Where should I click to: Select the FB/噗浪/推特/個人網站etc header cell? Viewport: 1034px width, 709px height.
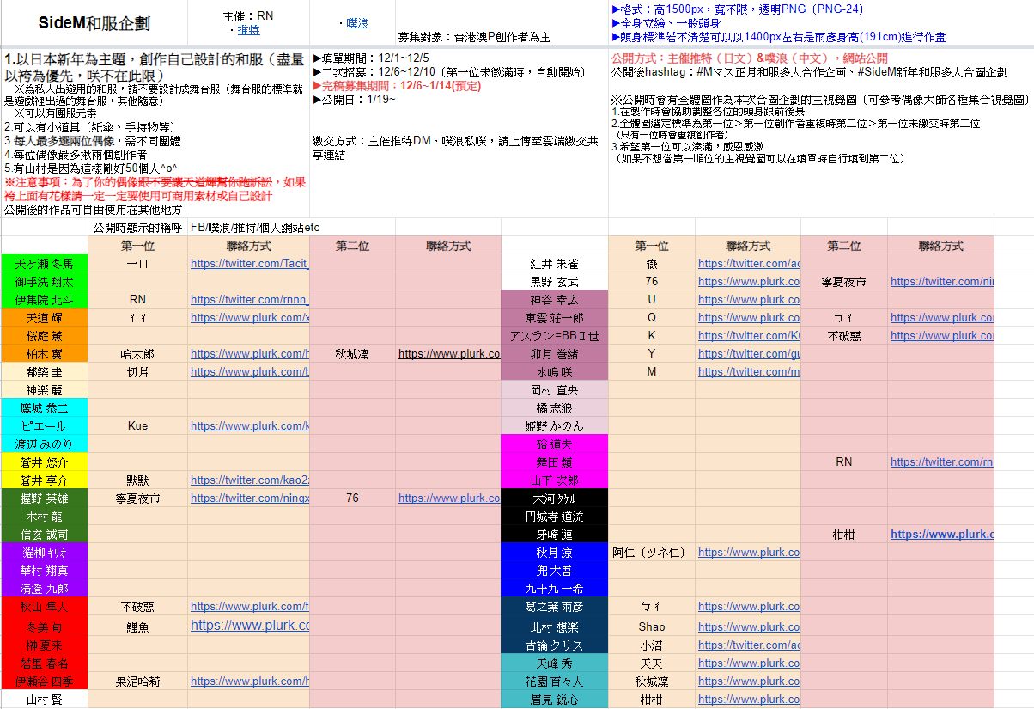[x=249, y=228]
